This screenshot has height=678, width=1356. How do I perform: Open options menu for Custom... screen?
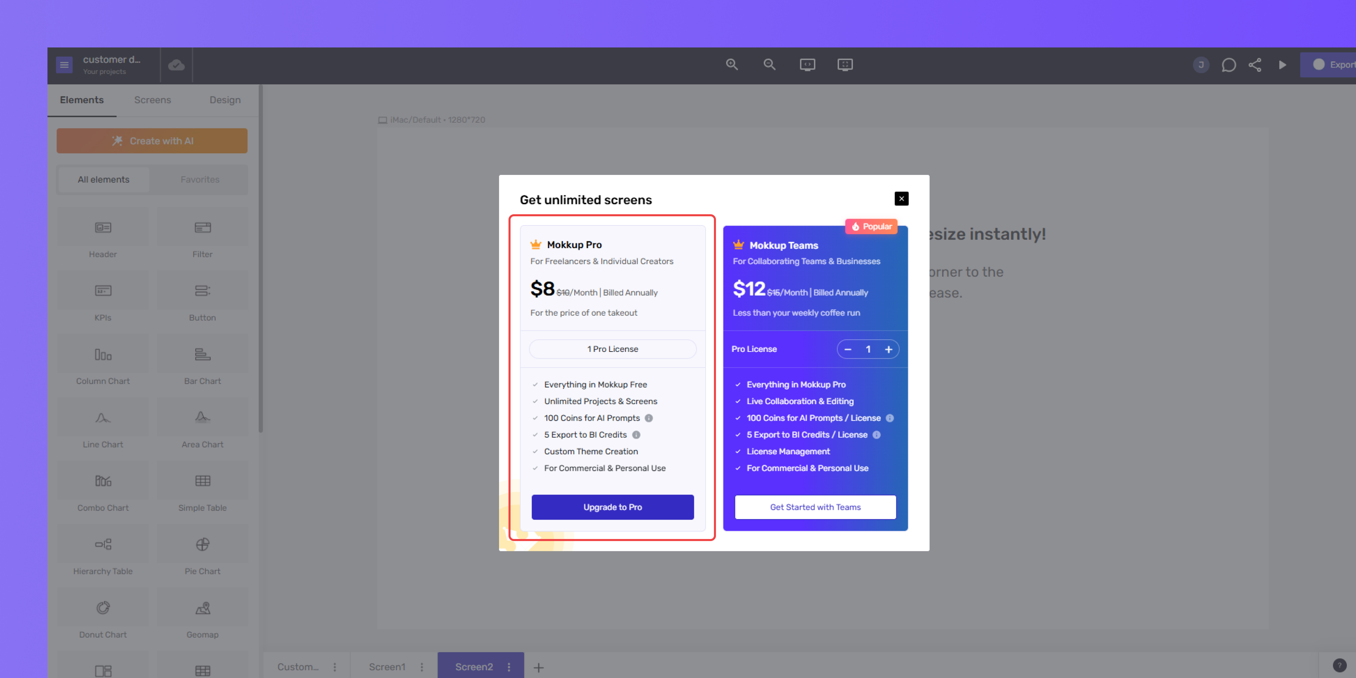pyautogui.click(x=335, y=667)
